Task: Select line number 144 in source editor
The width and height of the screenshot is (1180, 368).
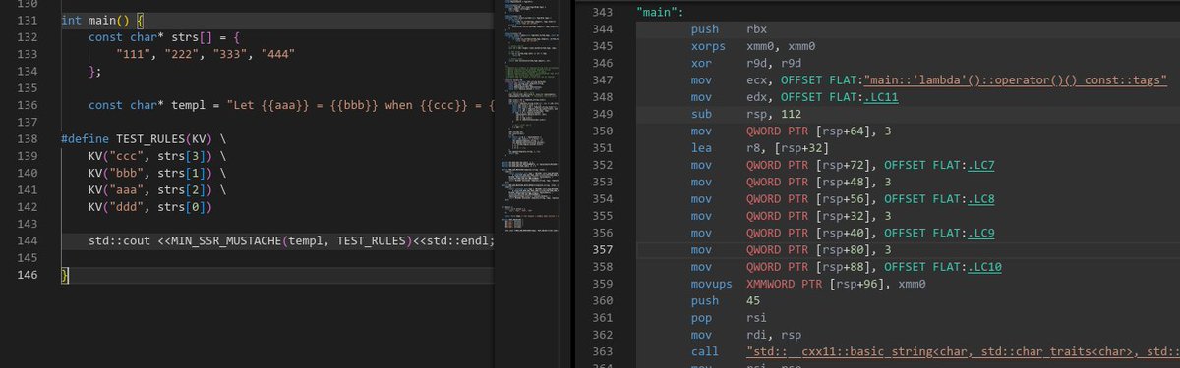Action: 28,241
